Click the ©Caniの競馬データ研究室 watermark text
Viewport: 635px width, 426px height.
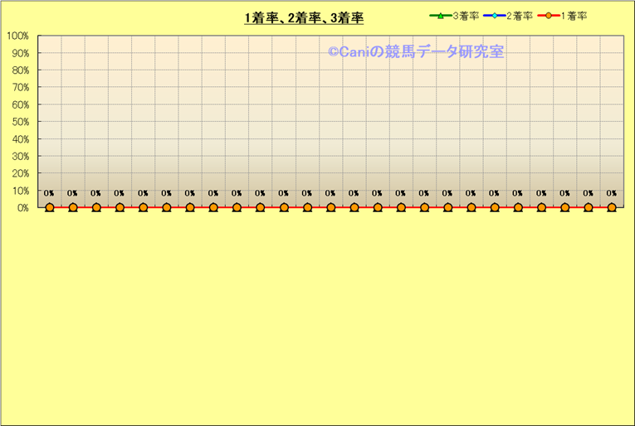[x=415, y=52]
